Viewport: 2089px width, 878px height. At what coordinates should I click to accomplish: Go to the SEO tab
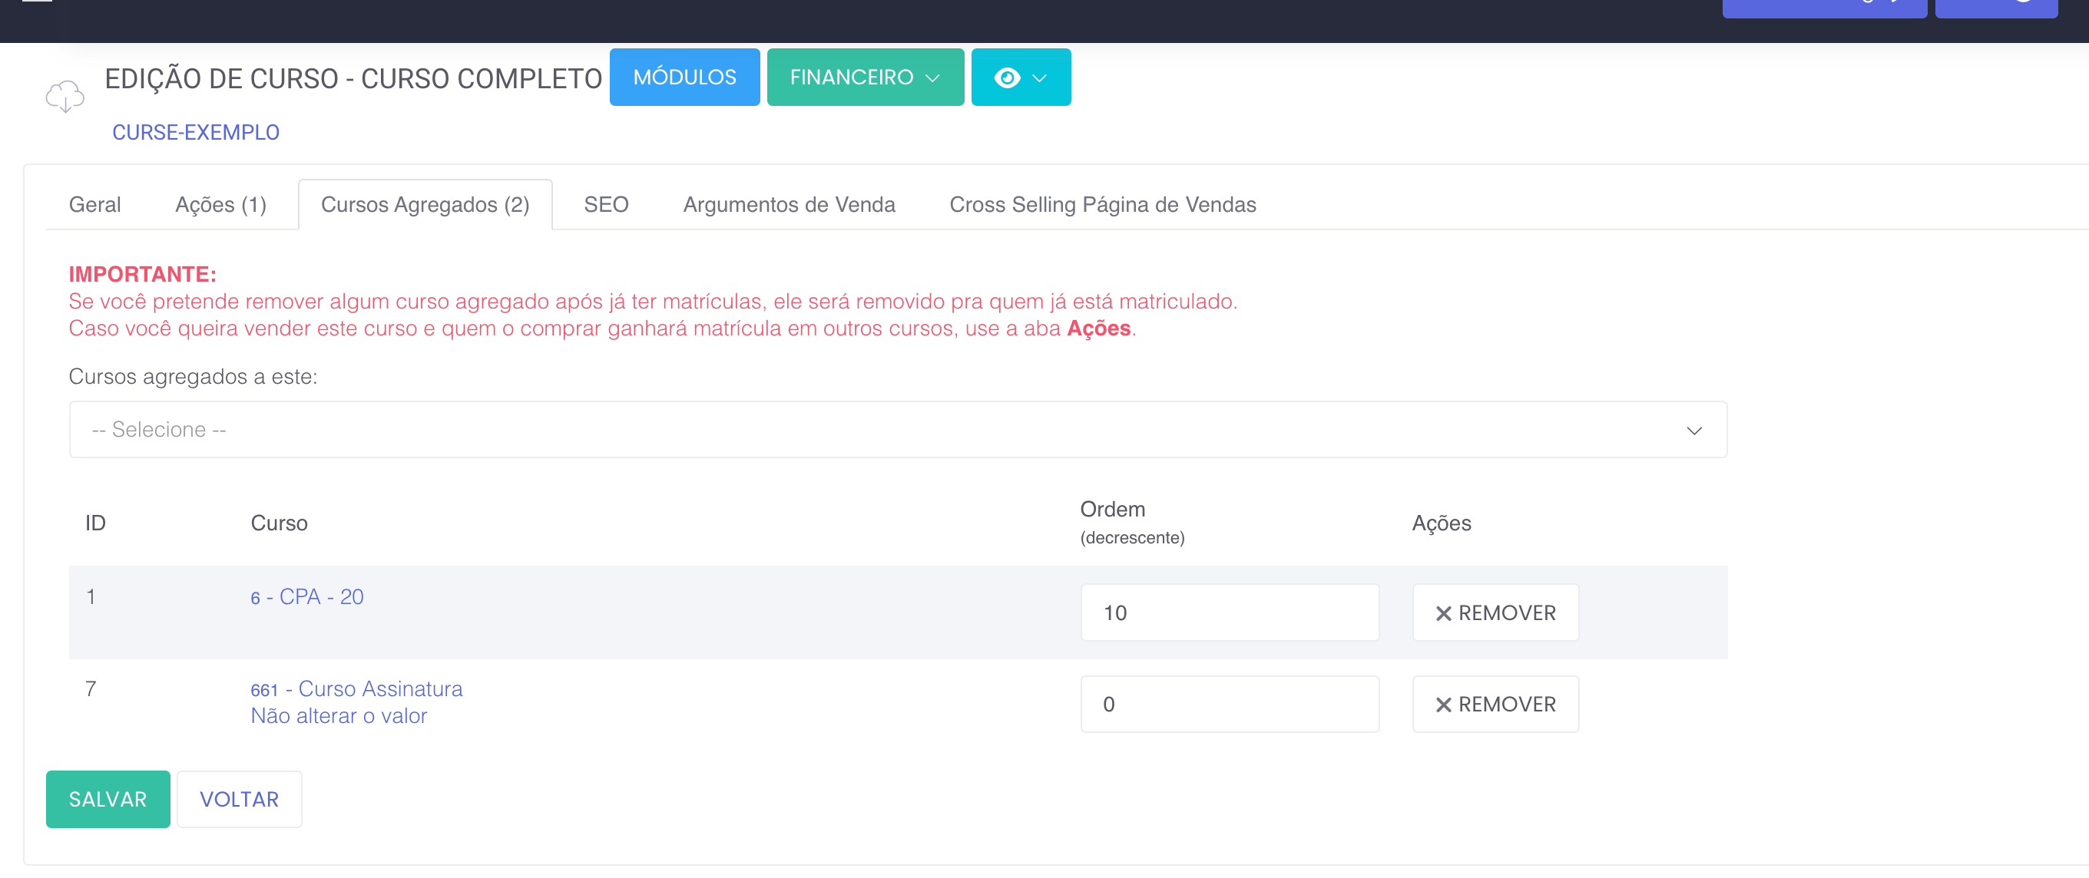606,205
